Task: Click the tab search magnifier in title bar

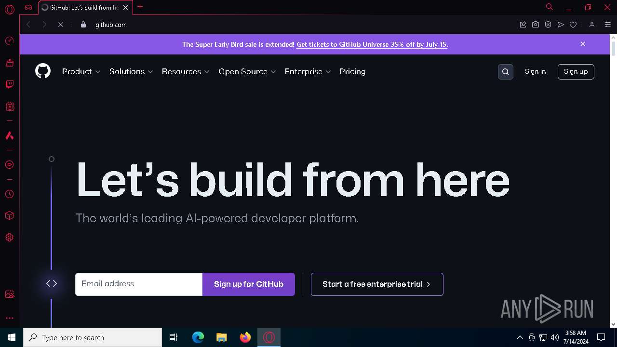Action: (549, 7)
